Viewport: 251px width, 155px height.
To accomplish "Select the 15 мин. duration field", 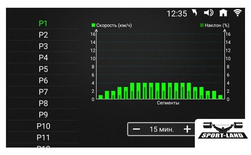I will (x=162, y=129).
